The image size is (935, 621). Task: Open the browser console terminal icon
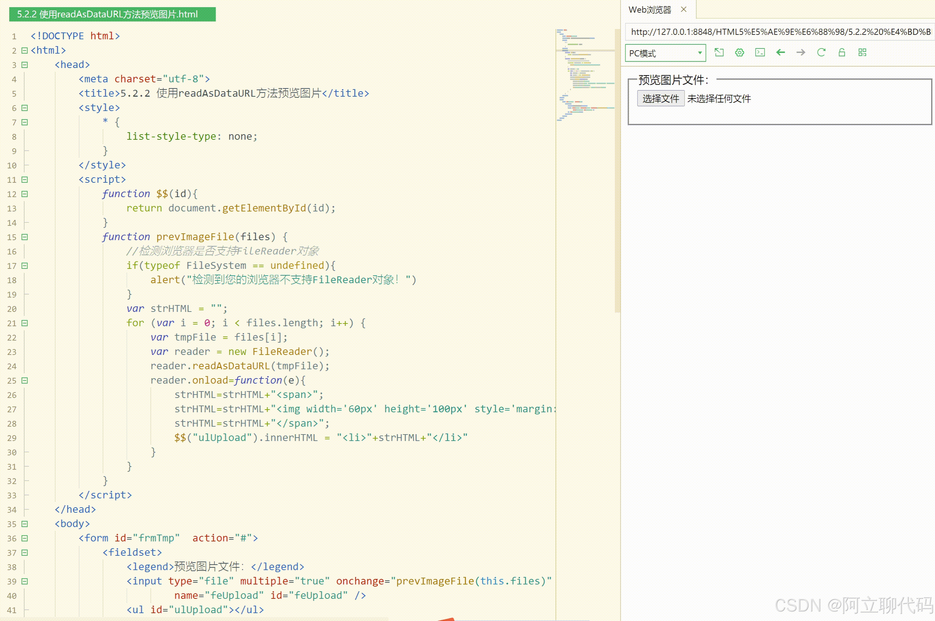click(760, 52)
